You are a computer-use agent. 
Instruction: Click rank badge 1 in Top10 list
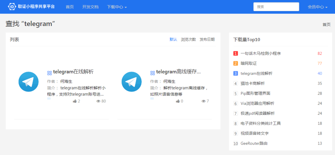pos(236,53)
